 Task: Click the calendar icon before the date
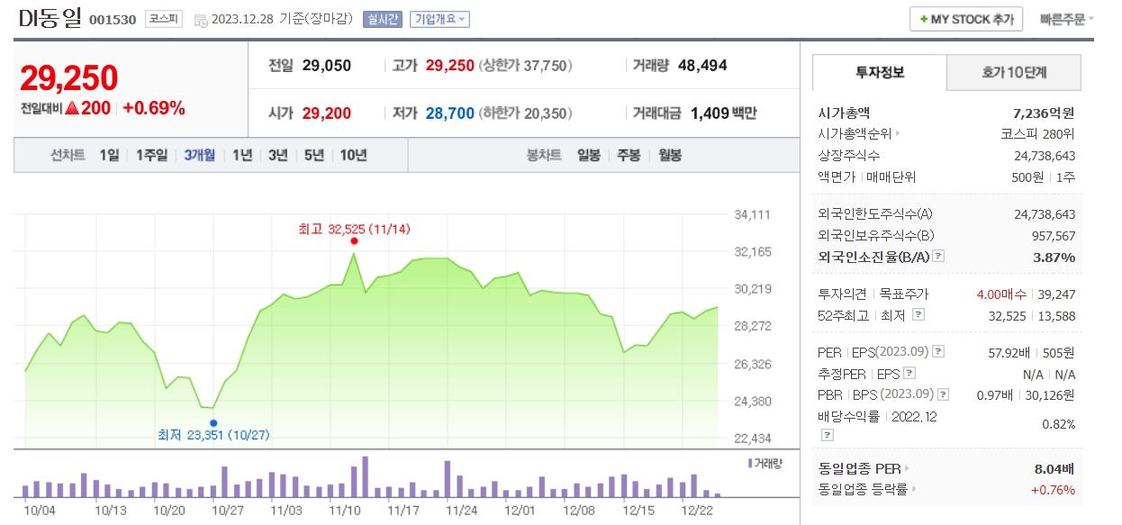coord(200,20)
